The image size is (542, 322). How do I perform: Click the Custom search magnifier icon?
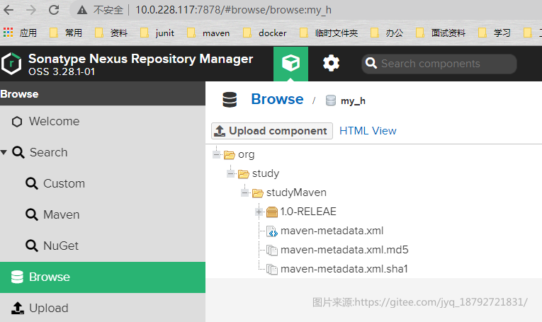tap(32, 183)
